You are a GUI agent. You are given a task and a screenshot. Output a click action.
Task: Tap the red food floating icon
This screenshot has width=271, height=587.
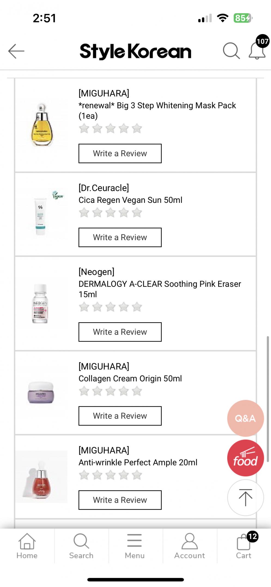[x=245, y=458]
